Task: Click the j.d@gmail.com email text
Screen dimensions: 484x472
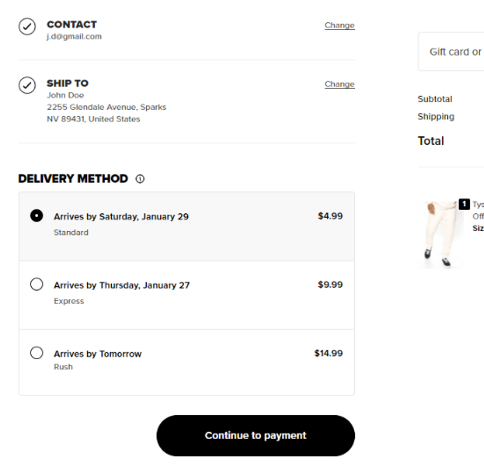Action: tap(74, 37)
